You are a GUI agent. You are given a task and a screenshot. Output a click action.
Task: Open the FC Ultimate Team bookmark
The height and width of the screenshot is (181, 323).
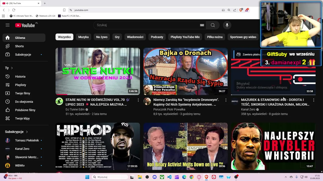(x=21, y=16)
